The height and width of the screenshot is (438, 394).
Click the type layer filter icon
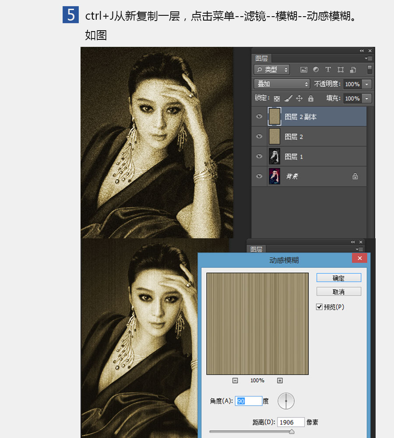(x=328, y=69)
